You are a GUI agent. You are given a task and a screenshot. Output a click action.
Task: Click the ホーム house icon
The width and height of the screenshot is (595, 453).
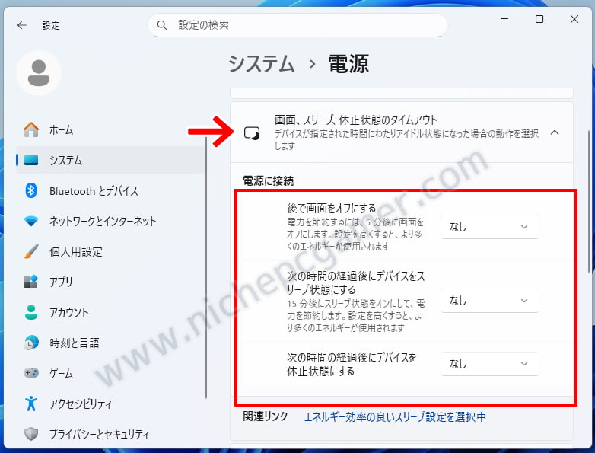(31, 130)
